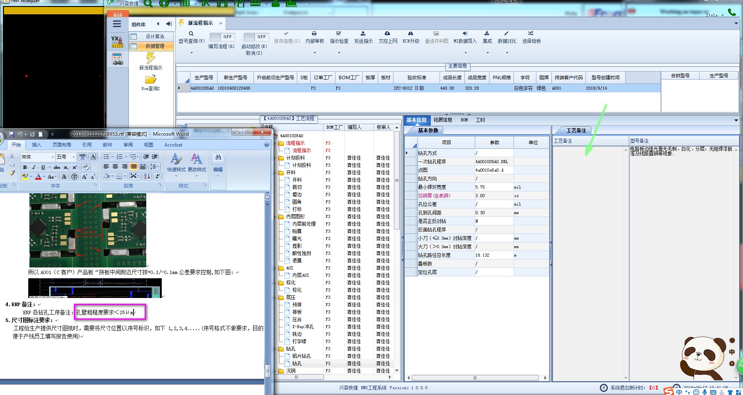Collapse 组件库 with the left triangle
The image size is (743, 395).
pyautogui.click(x=158, y=24)
